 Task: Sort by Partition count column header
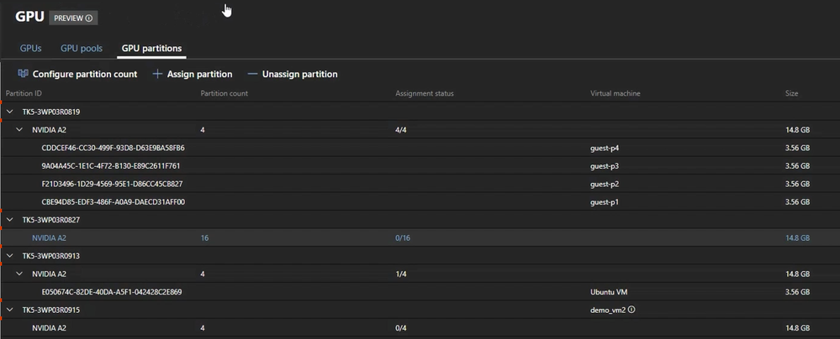click(x=224, y=94)
